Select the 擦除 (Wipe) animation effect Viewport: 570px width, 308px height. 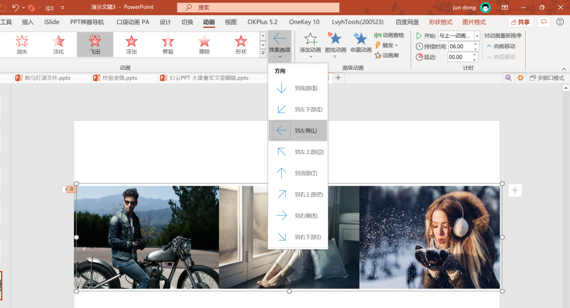204,44
